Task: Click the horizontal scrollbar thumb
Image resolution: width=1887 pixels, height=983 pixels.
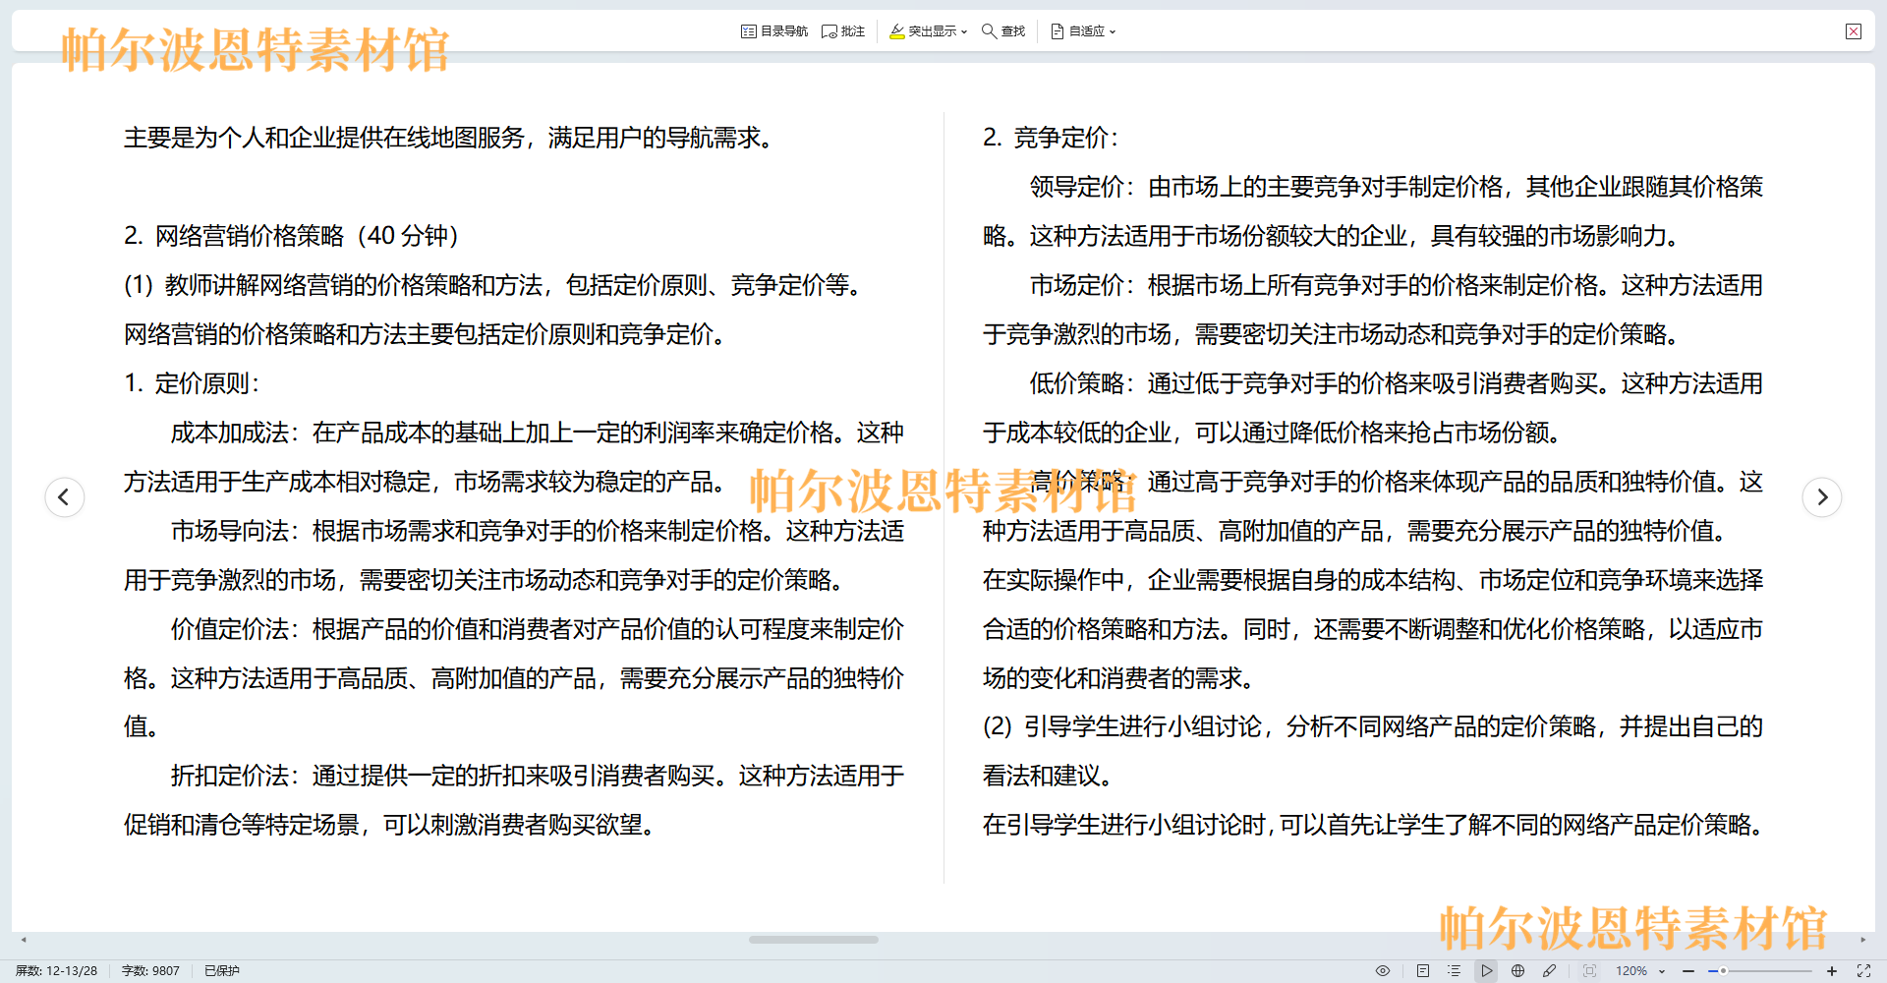Action: pyautogui.click(x=814, y=940)
